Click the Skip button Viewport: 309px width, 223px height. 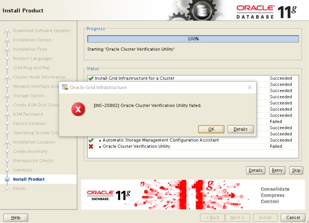pyautogui.click(x=296, y=170)
